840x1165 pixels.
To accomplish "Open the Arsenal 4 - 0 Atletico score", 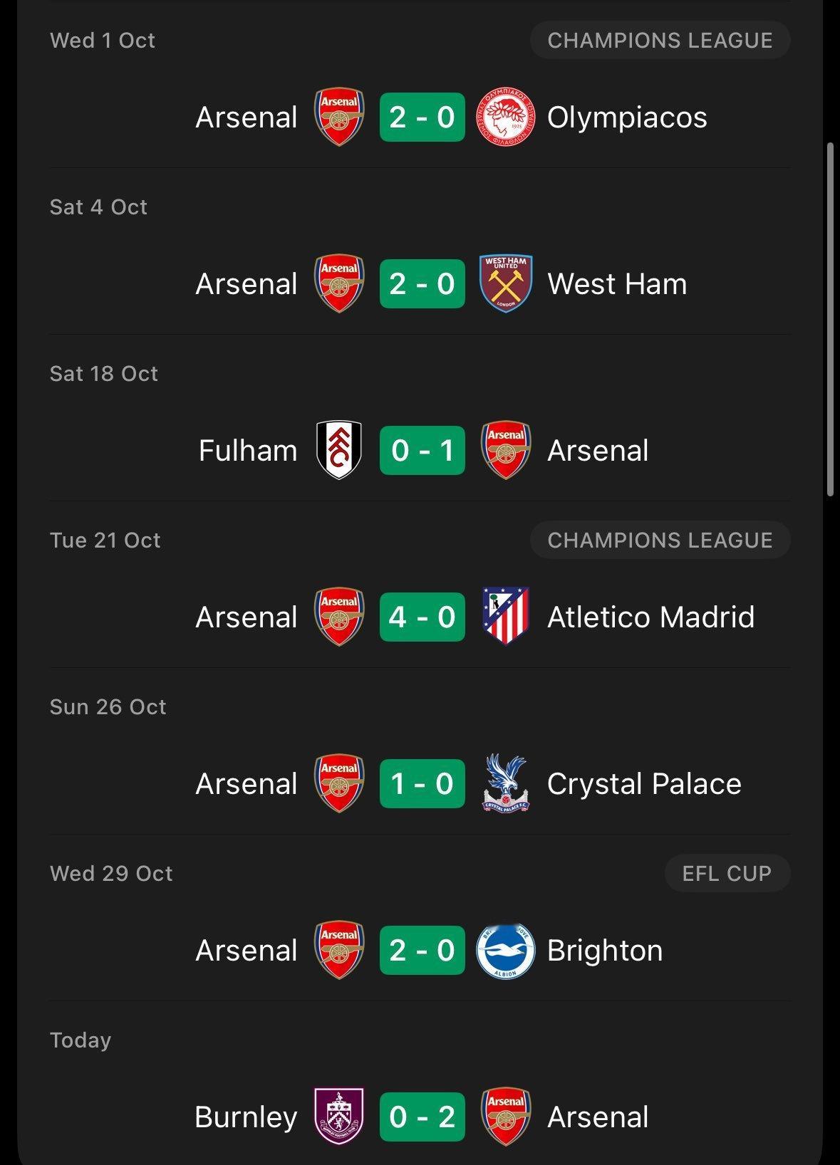I will pyautogui.click(x=422, y=617).
